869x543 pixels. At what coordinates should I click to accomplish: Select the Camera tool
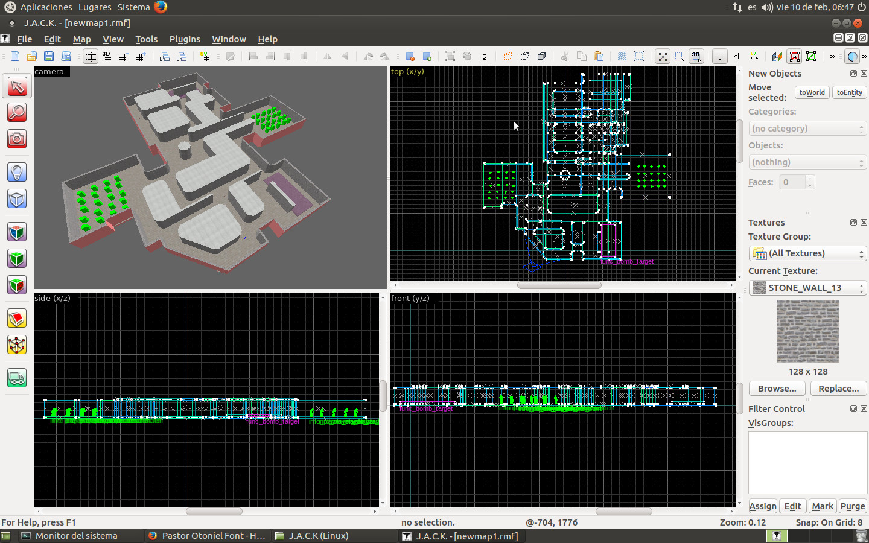coord(16,140)
